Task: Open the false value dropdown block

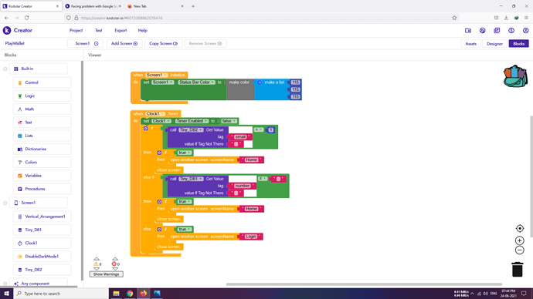Action: [229, 121]
